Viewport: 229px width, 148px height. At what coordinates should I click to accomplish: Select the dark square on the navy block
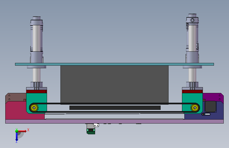pos(211,106)
